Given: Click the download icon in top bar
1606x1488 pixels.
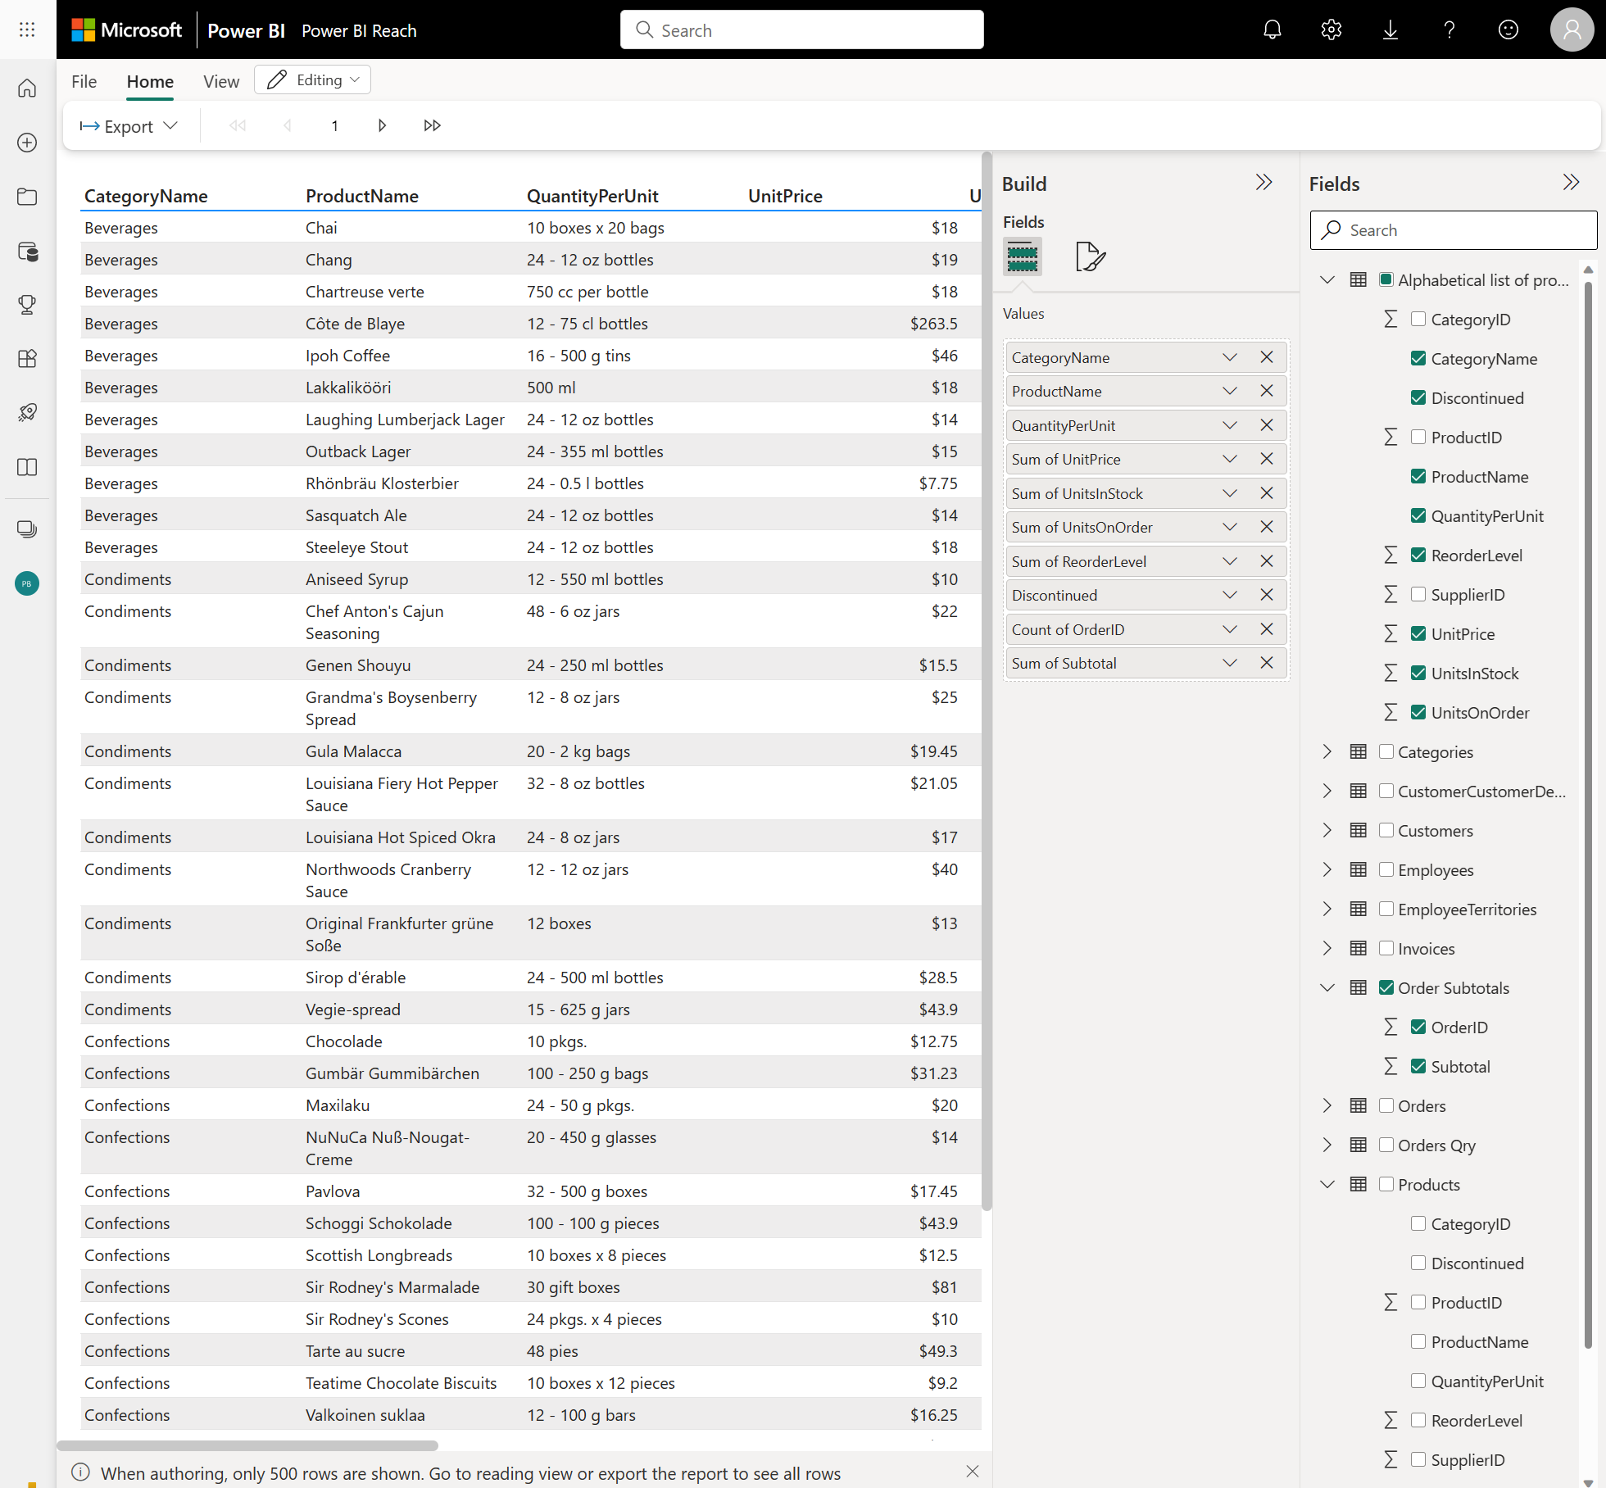Looking at the screenshot, I should point(1389,29).
